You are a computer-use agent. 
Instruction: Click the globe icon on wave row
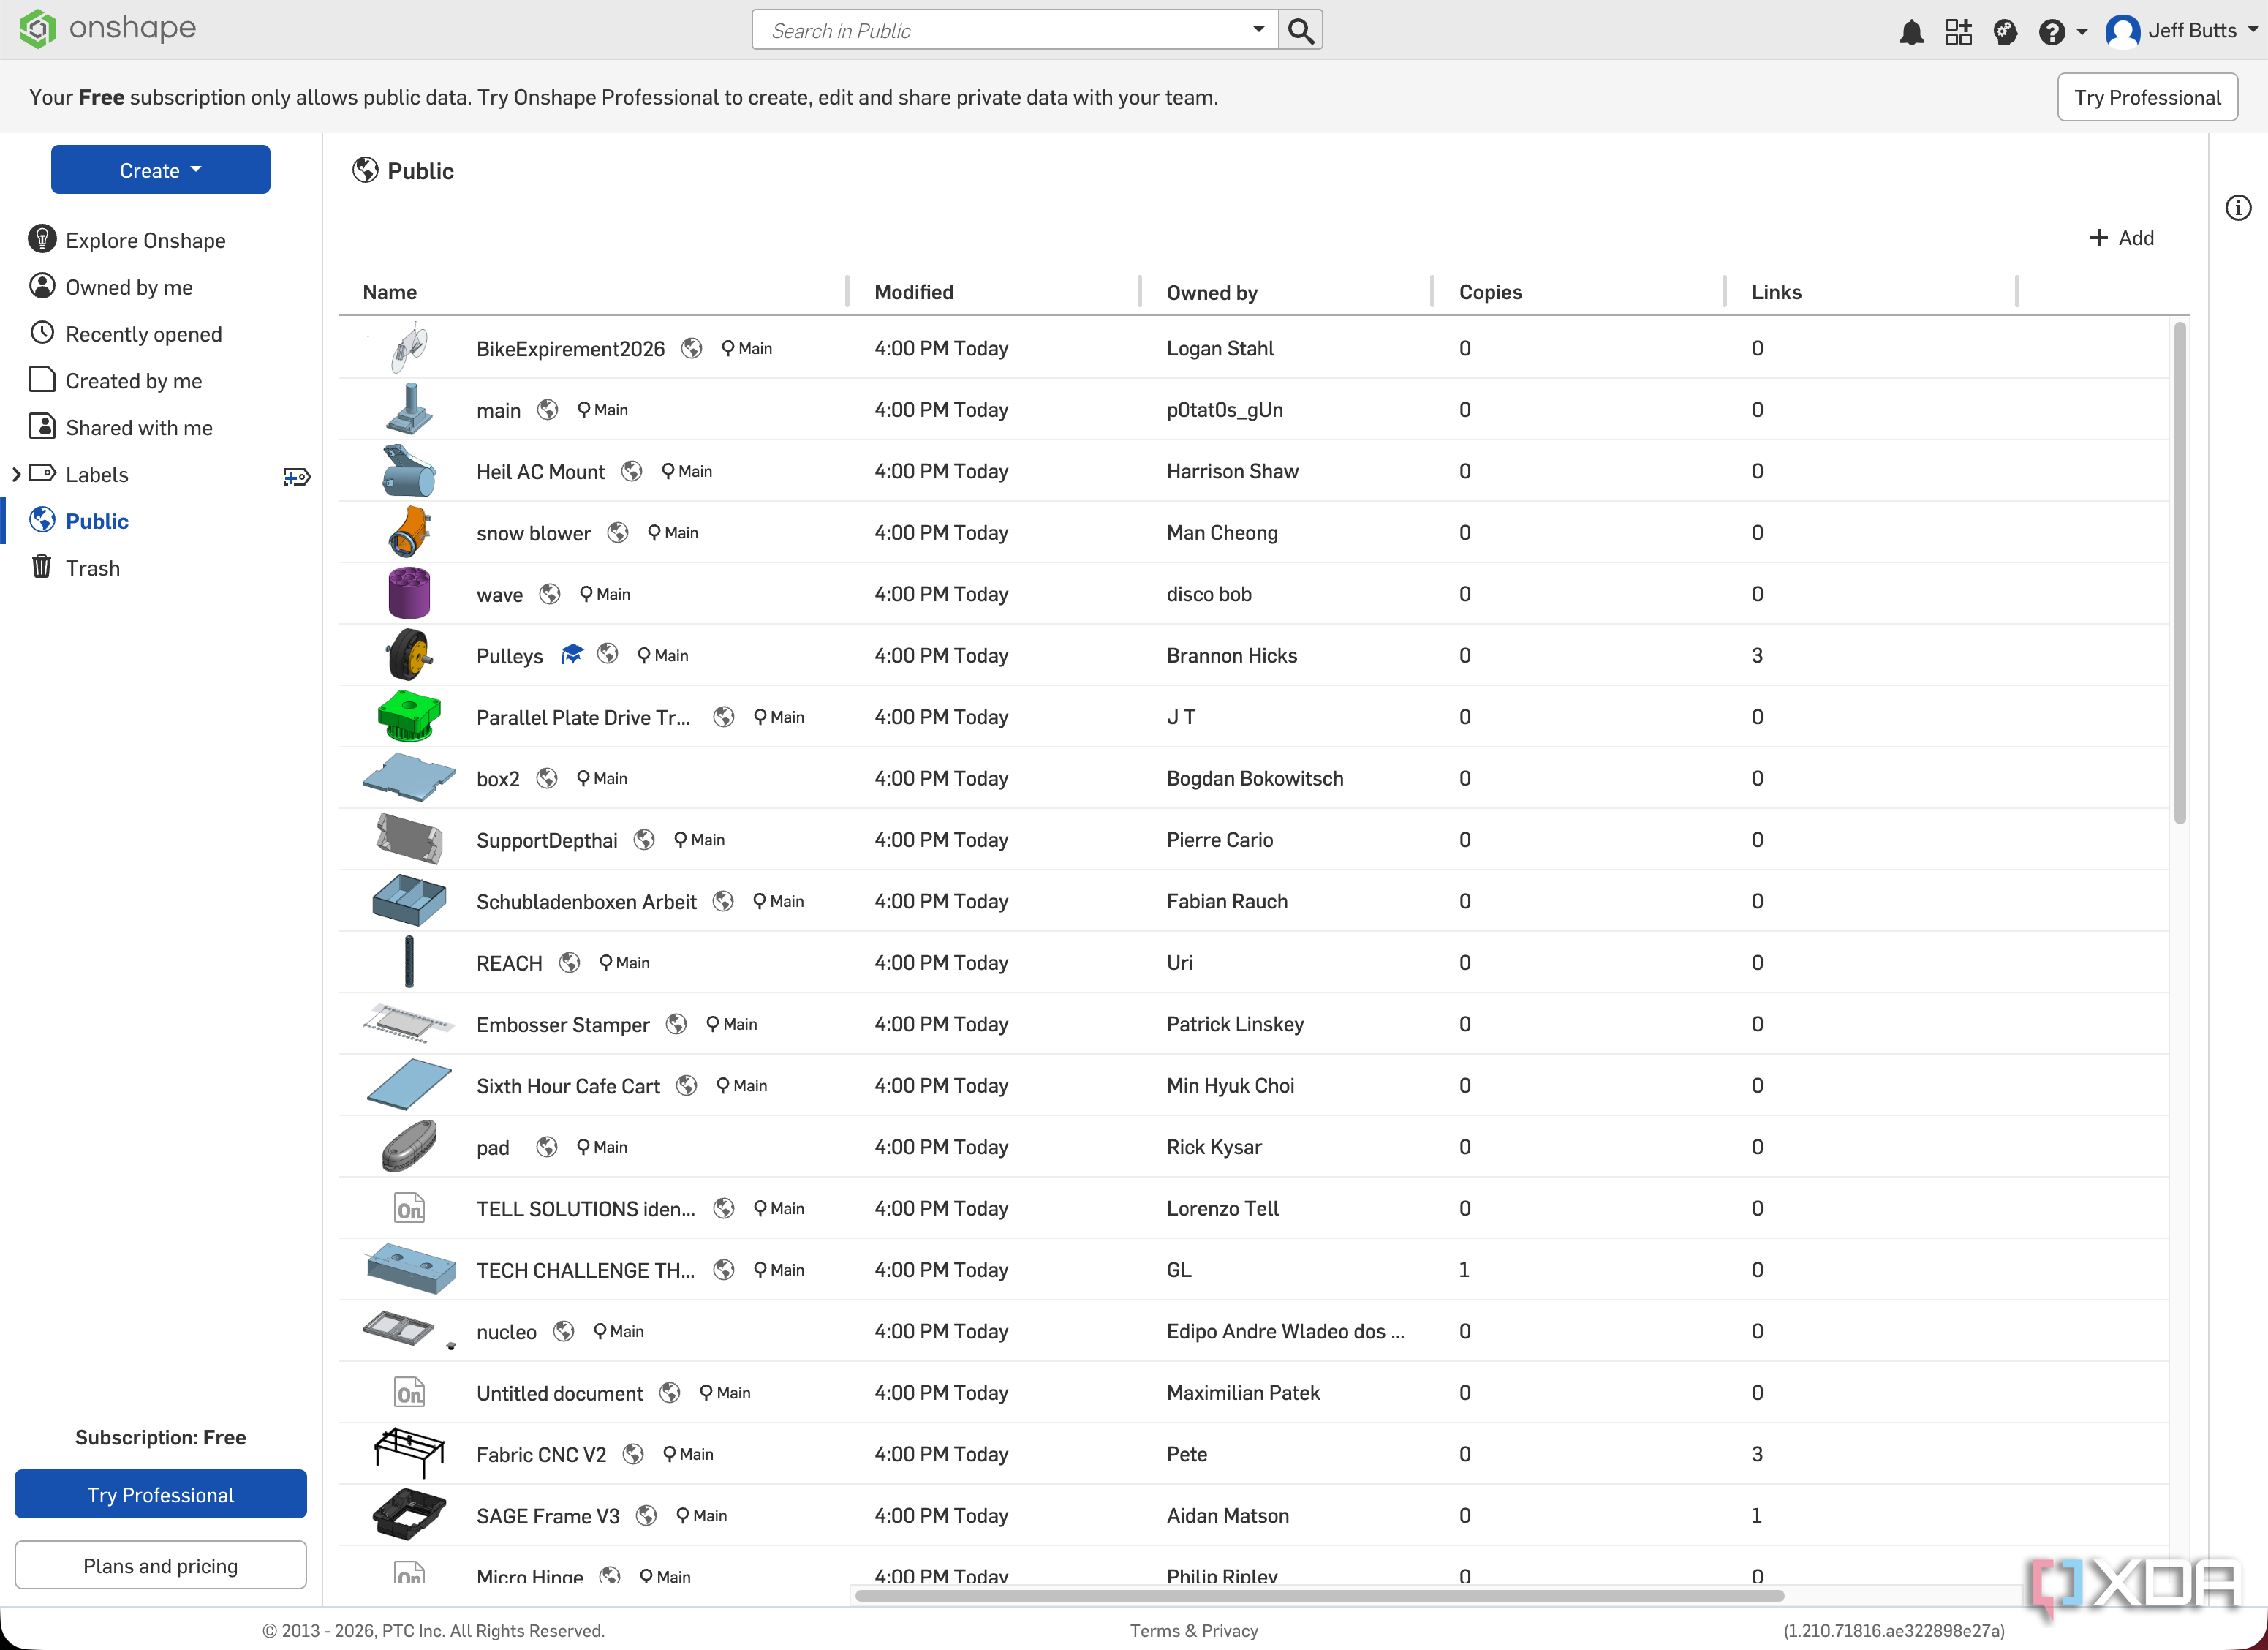pyautogui.click(x=549, y=593)
